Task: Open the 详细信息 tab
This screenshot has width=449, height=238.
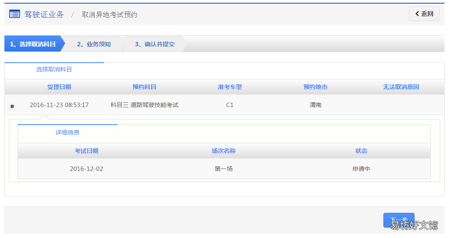Action: pos(68,133)
